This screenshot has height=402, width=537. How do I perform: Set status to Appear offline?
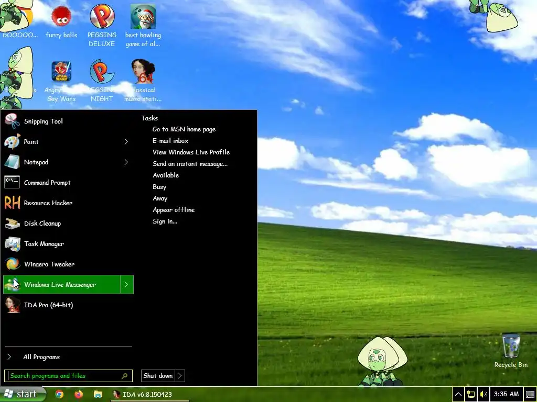pos(174,210)
